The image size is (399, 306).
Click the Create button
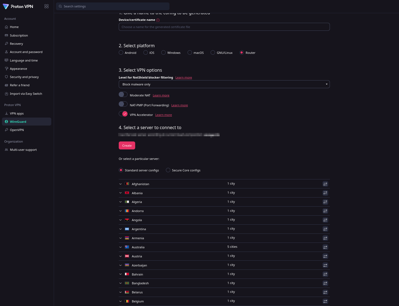[x=127, y=146]
